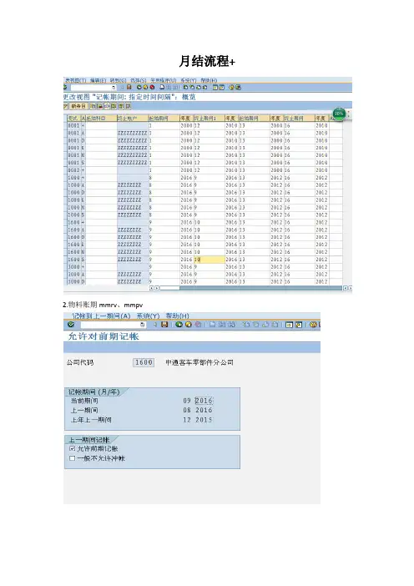Click the last page icon in the 允许对前期记帐 toolbar
Screen dimensions: 414x586
[x=275, y=325]
